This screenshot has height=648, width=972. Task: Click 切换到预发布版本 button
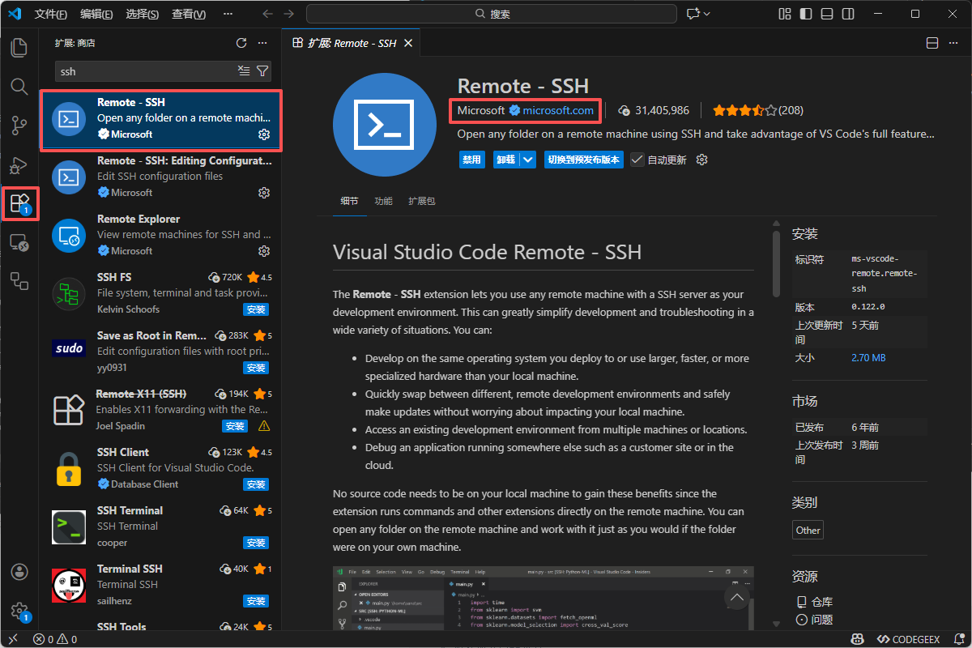tap(583, 160)
